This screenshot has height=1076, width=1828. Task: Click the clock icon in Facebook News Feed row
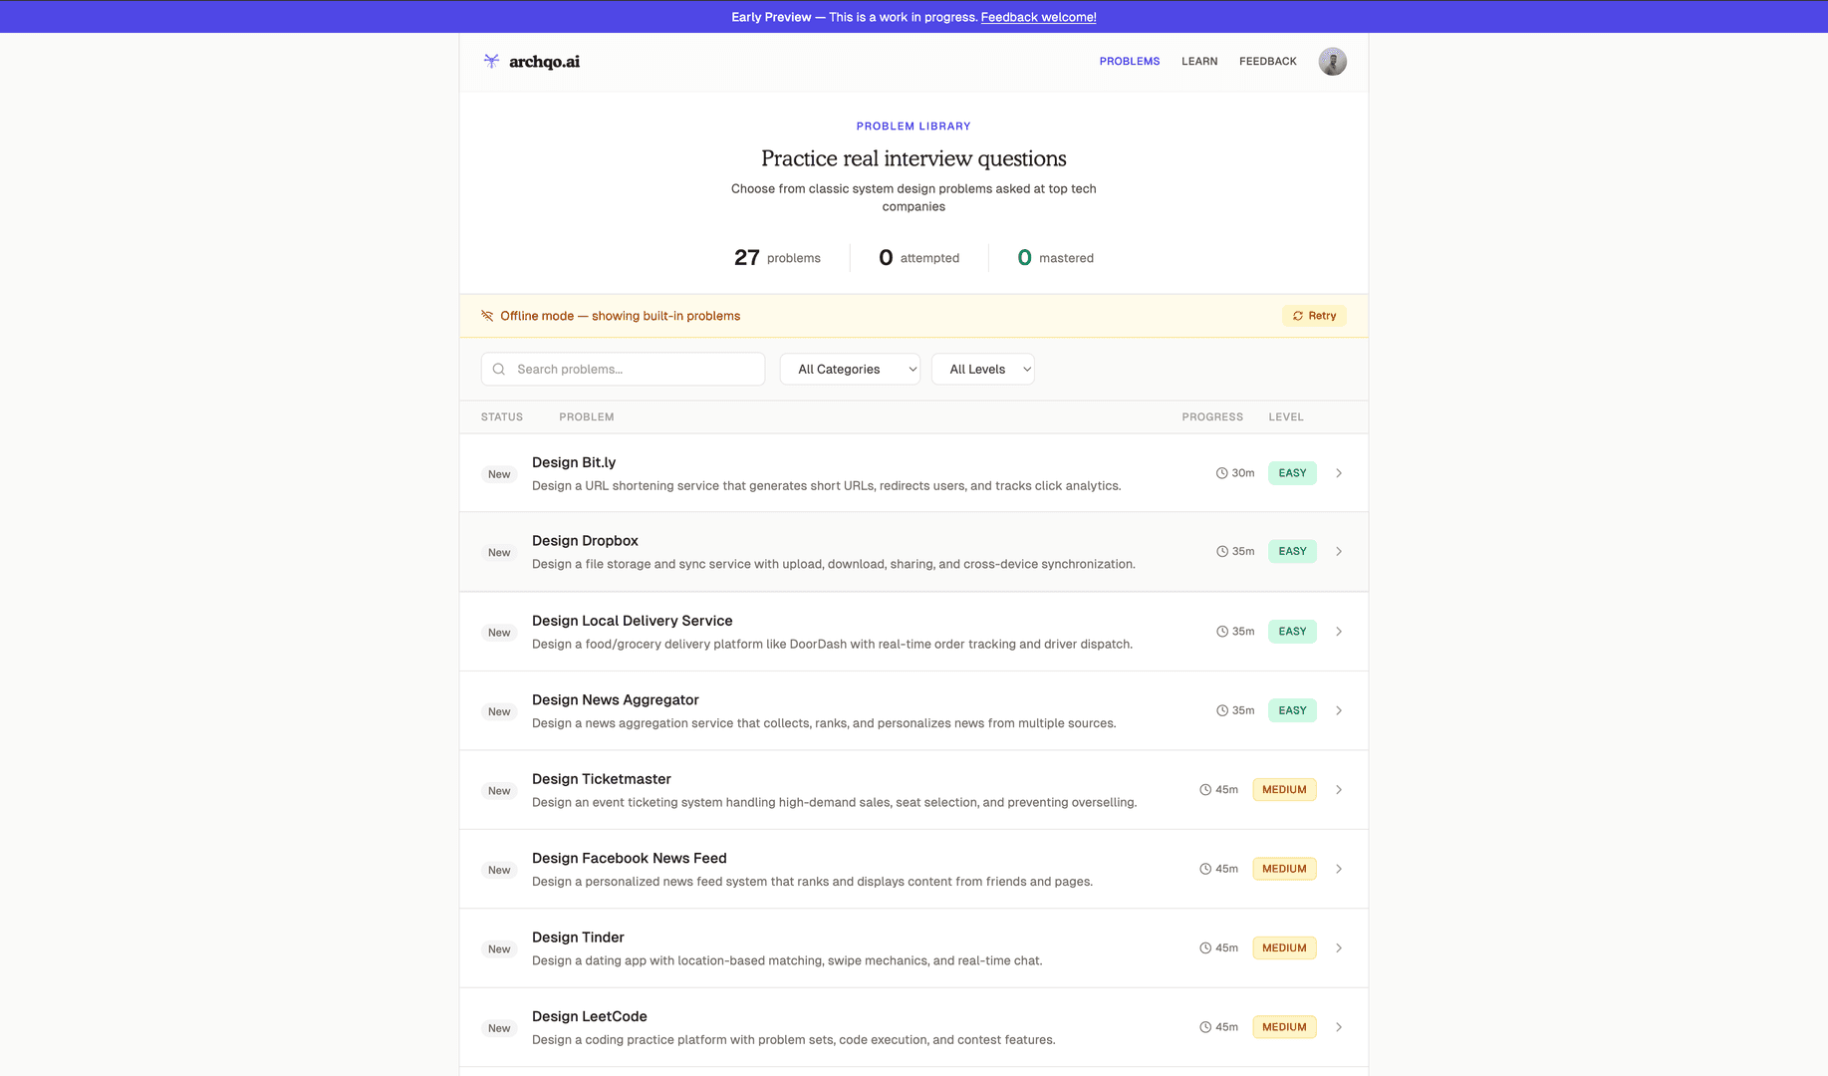[1205, 869]
